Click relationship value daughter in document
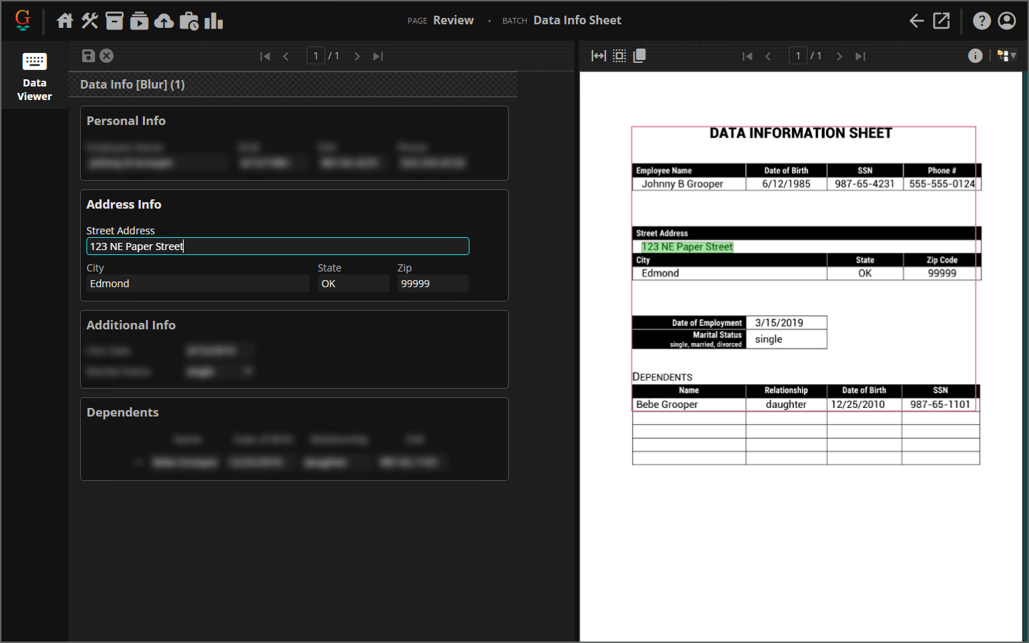The image size is (1029, 643). 786,404
